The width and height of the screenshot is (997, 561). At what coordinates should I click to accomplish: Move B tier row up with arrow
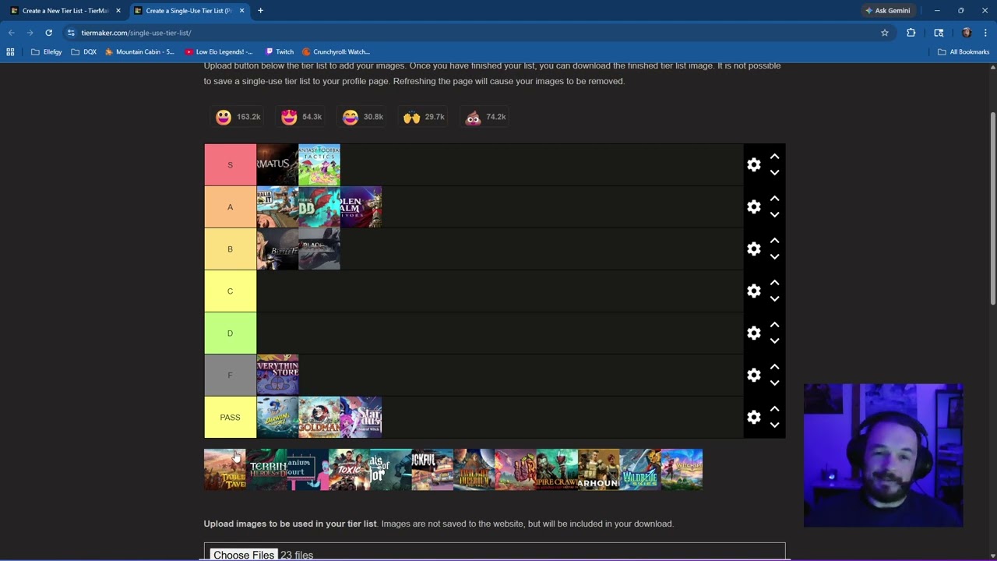774,241
